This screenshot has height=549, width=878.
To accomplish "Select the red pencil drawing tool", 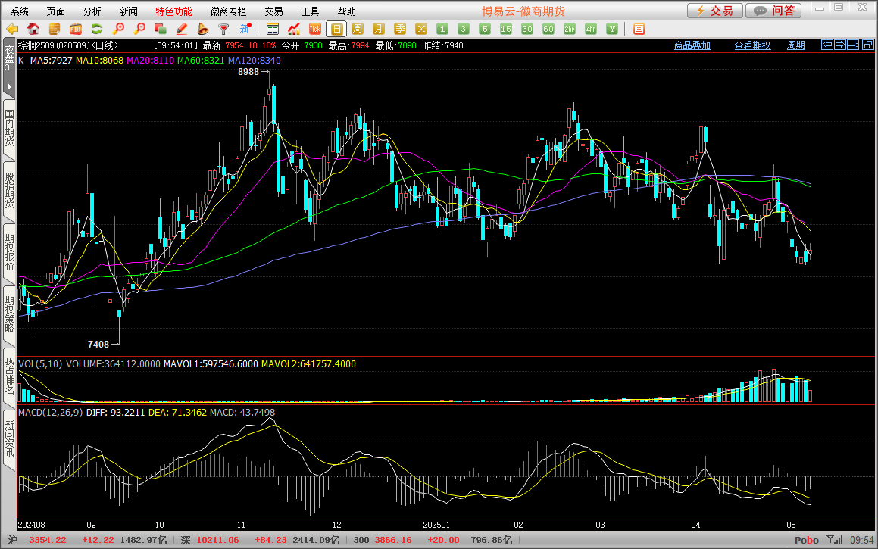I will pyautogui.click(x=181, y=29).
